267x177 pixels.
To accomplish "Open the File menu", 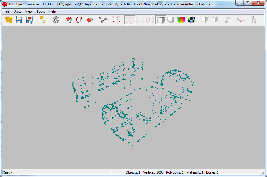I will pos(7,11).
